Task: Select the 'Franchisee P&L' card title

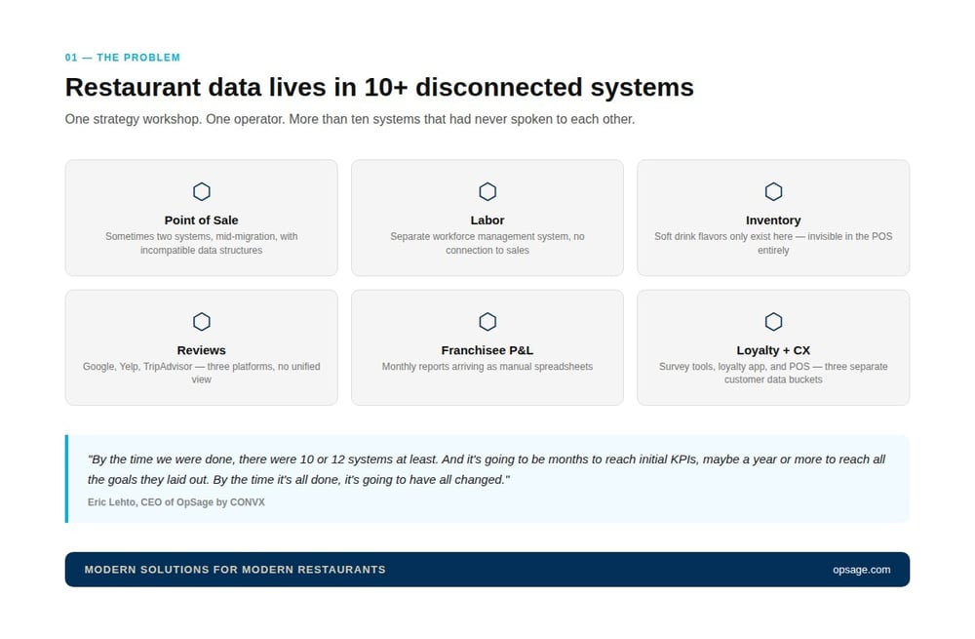Action: pos(487,350)
